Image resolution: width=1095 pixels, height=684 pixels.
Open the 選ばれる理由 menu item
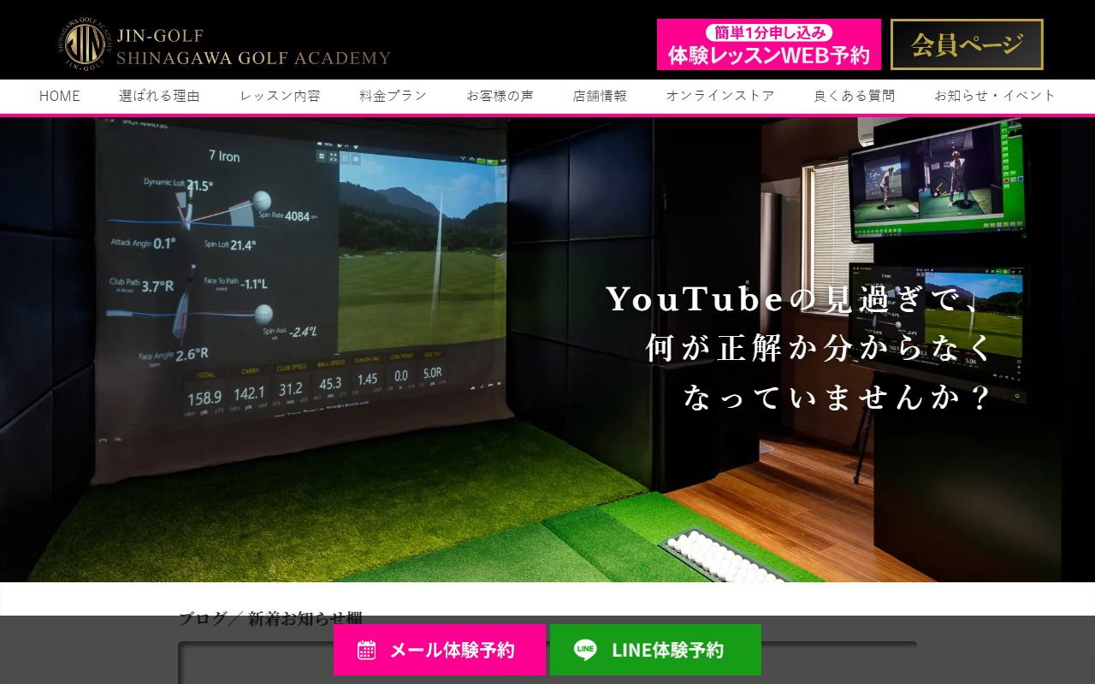point(160,96)
